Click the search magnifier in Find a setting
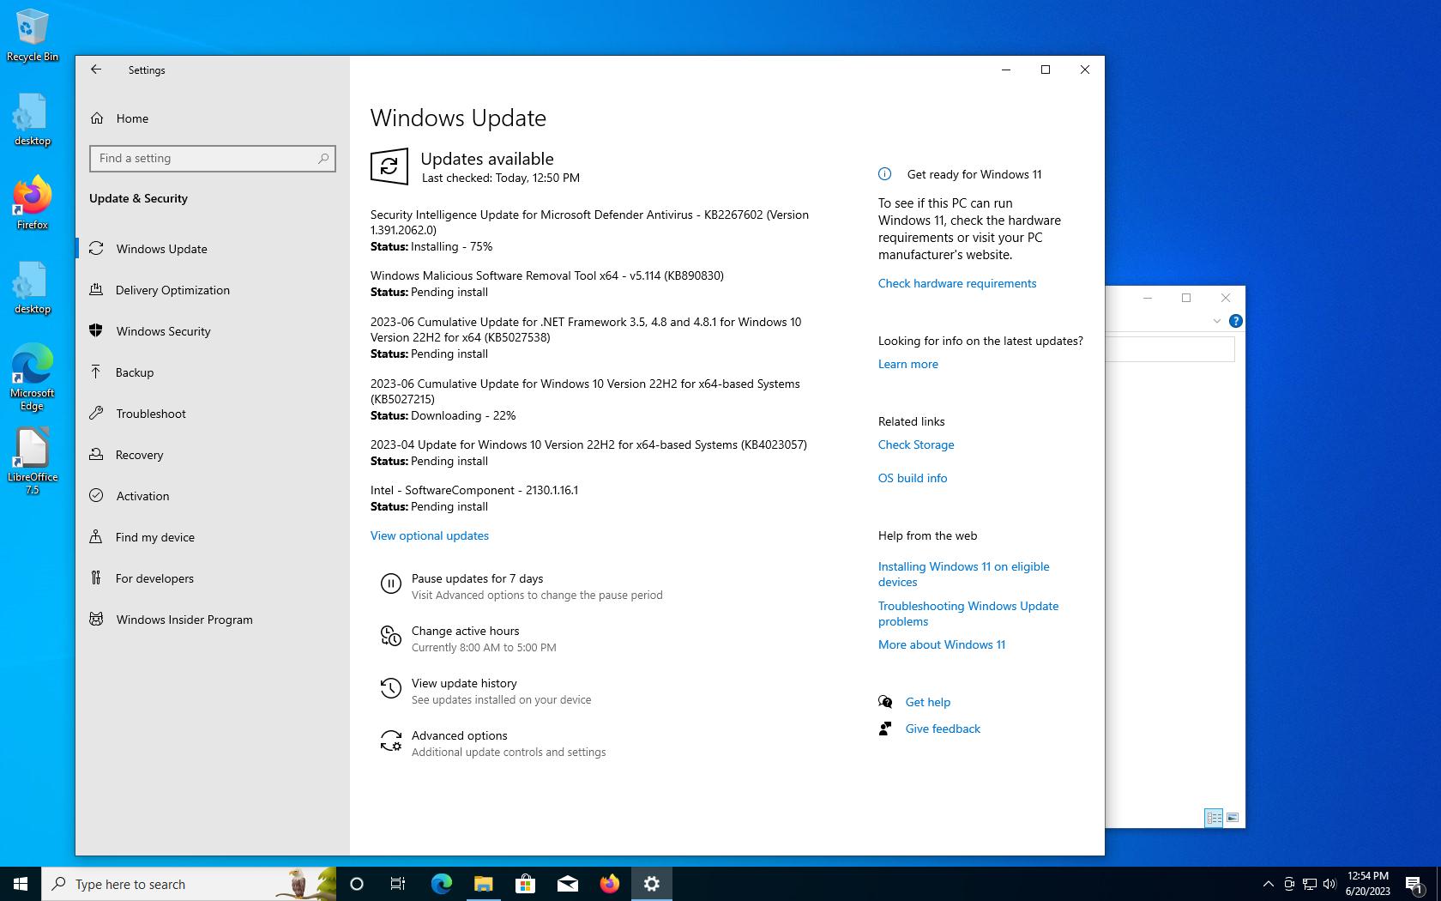 click(323, 159)
